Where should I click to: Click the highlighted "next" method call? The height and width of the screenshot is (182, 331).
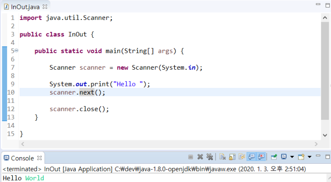[87, 92]
